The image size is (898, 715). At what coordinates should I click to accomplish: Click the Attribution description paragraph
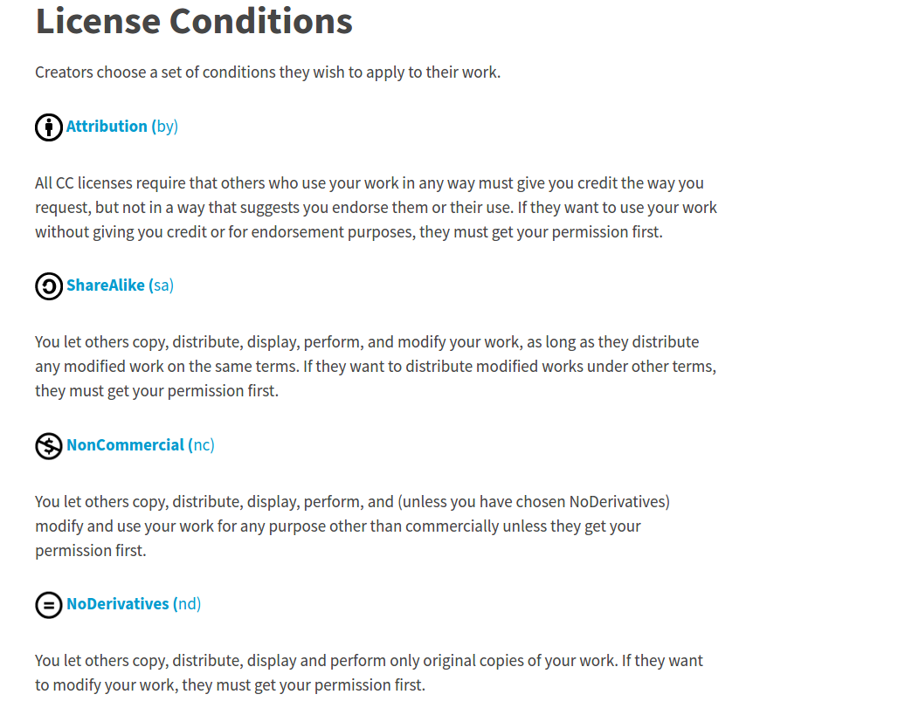(376, 208)
